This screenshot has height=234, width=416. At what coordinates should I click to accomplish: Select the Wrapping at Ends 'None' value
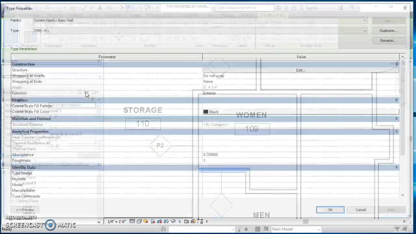208,82
